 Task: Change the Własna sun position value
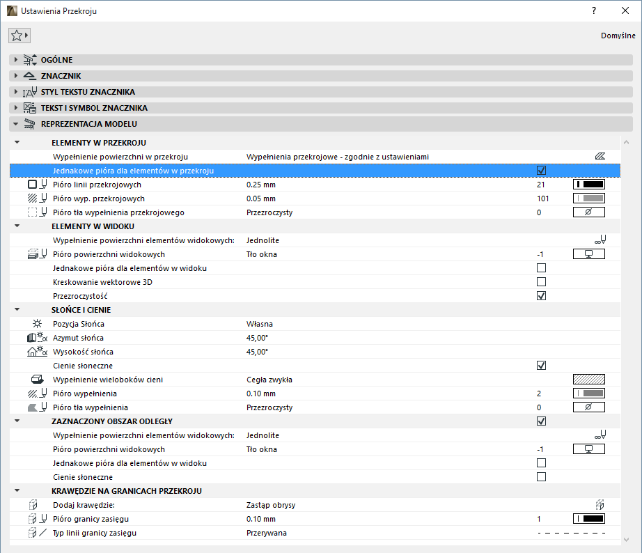pyautogui.click(x=260, y=324)
